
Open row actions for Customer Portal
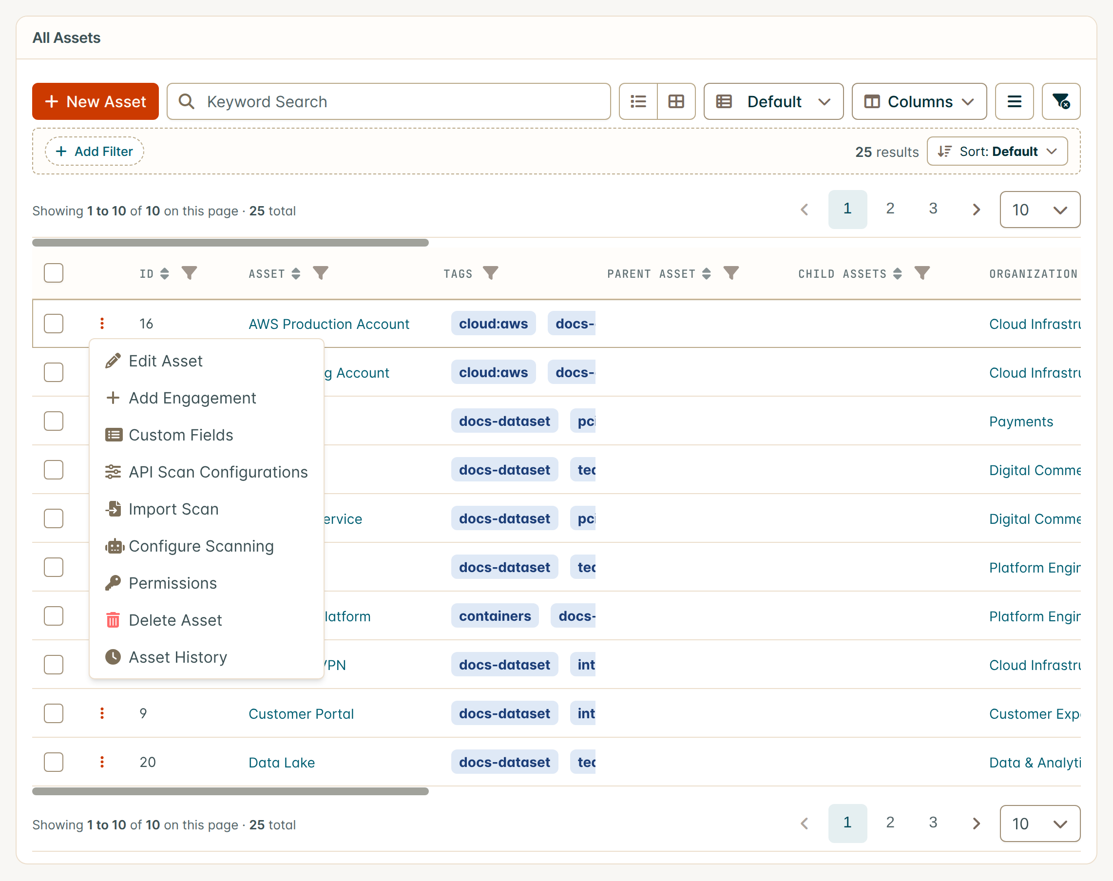[102, 713]
